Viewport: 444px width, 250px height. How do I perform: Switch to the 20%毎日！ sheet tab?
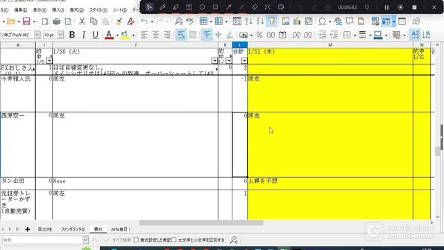pyautogui.click(x=121, y=229)
